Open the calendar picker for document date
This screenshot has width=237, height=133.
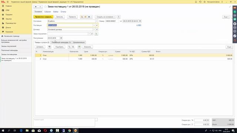tap(140, 21)
